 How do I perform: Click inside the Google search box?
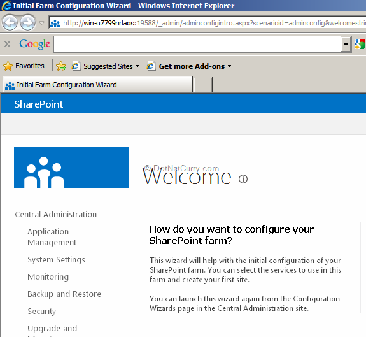click(197, 44)
